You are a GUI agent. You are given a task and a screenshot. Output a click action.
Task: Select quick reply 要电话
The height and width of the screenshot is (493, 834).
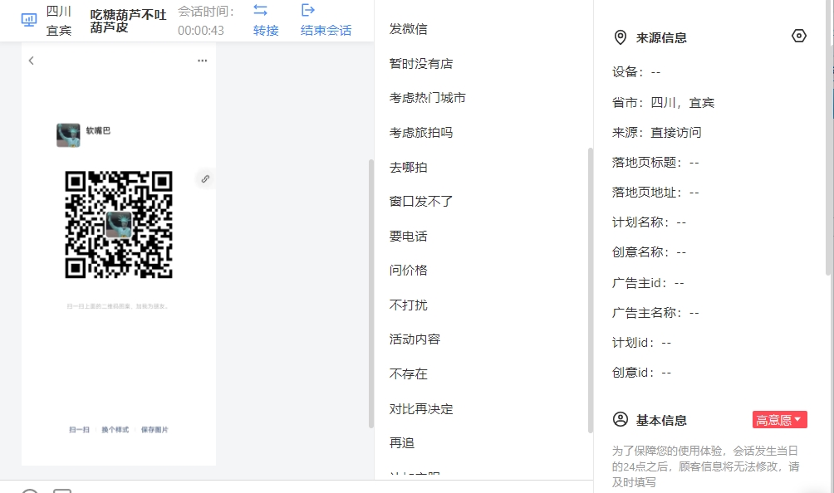(x=409, y=236)
